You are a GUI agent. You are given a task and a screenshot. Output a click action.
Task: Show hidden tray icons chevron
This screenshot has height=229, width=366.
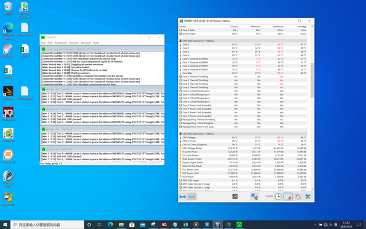(x=315, y=224)
